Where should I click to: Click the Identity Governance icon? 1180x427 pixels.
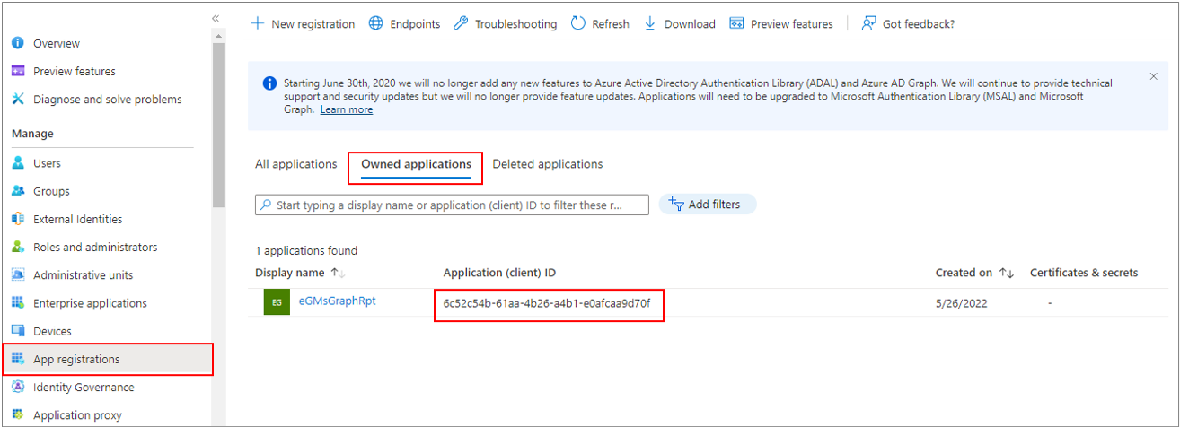point(18,387)
